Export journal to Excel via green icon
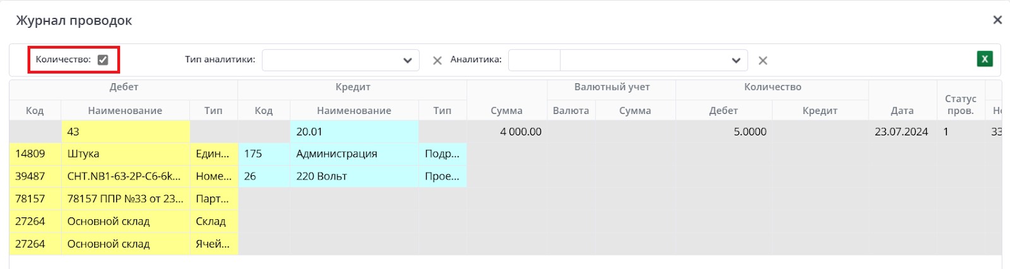Image resolution: width=1010 pixels, height=269 pixels. [x=984, y=59]
